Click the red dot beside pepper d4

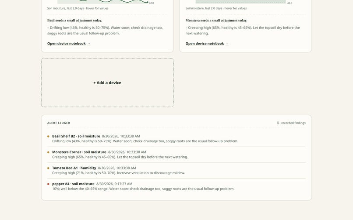click(48, 184)
